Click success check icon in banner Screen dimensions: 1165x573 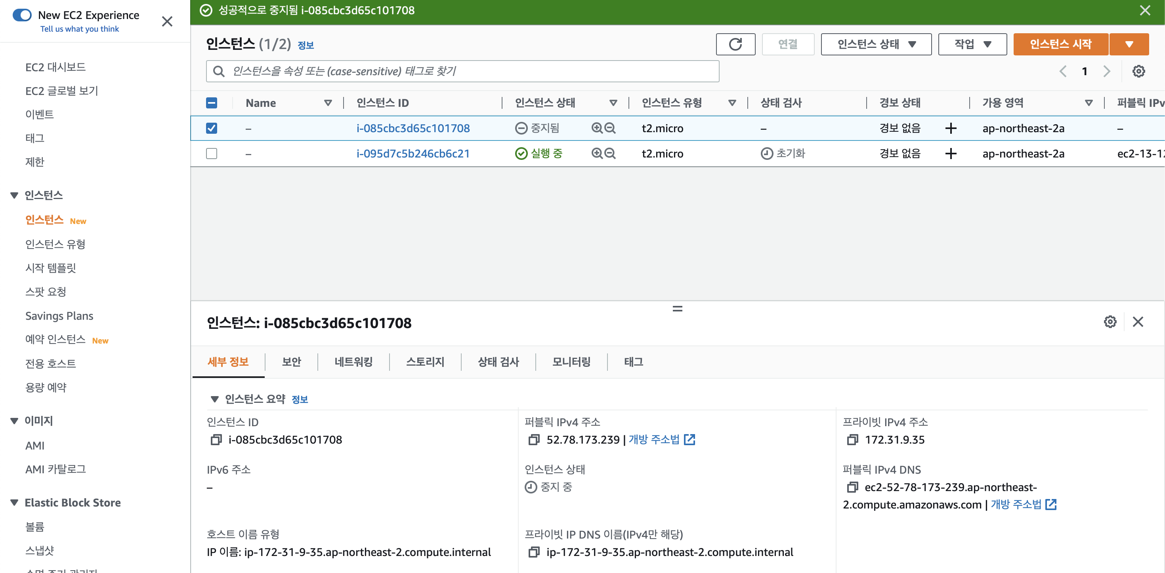tap(206, 10)
